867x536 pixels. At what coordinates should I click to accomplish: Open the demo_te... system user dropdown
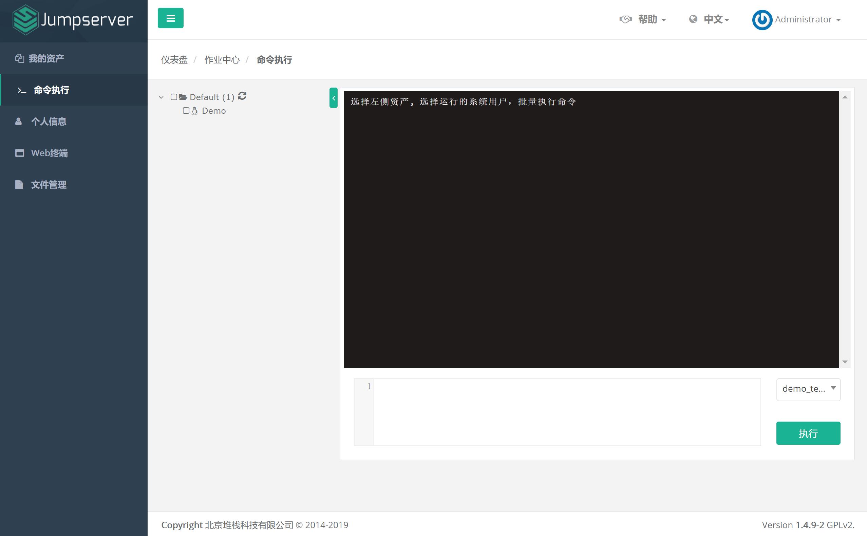[808, 389]
